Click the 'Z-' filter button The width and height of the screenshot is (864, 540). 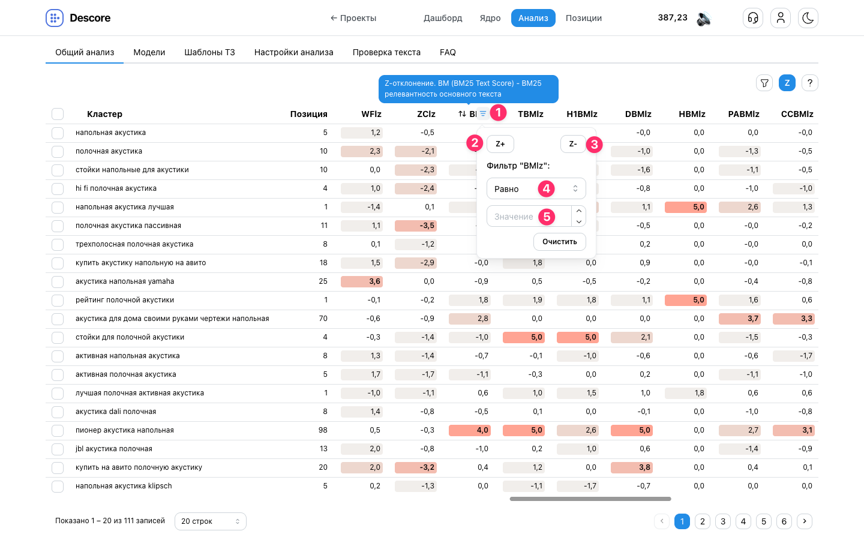[573, 144]
